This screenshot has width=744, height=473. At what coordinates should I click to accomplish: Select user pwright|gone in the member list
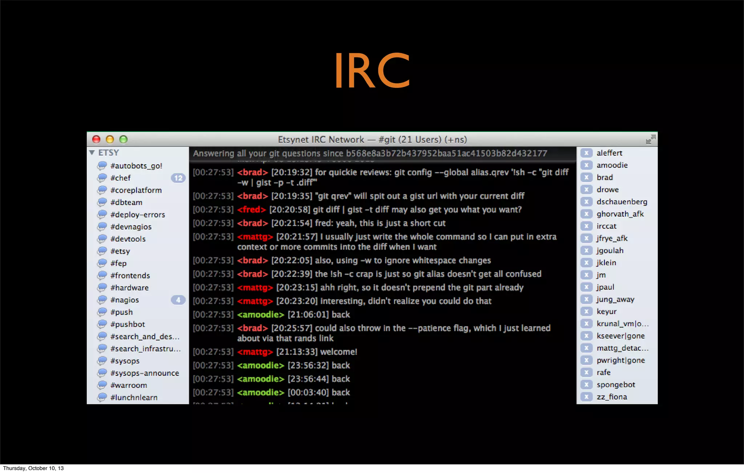tap(621, 360)
